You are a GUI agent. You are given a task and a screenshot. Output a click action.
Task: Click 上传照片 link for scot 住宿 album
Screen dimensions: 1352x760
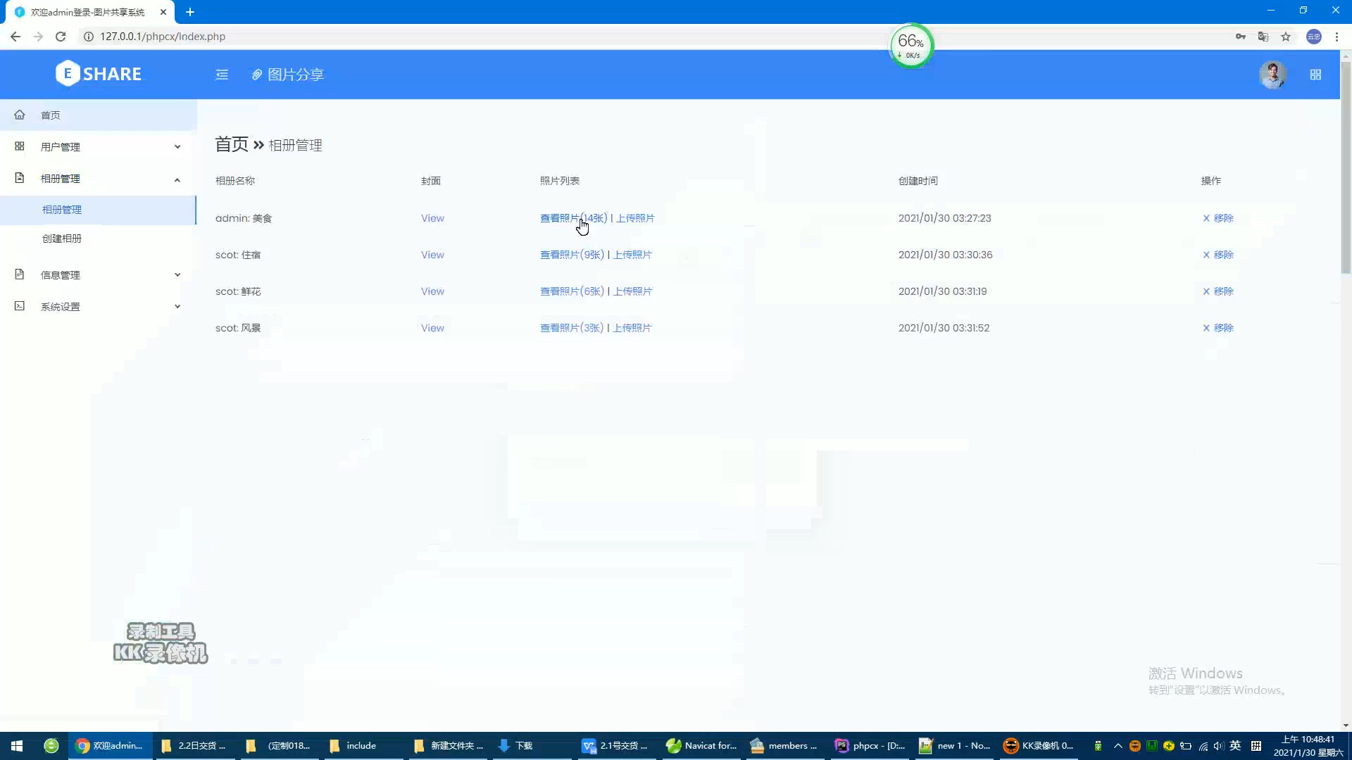pos(632,254)
